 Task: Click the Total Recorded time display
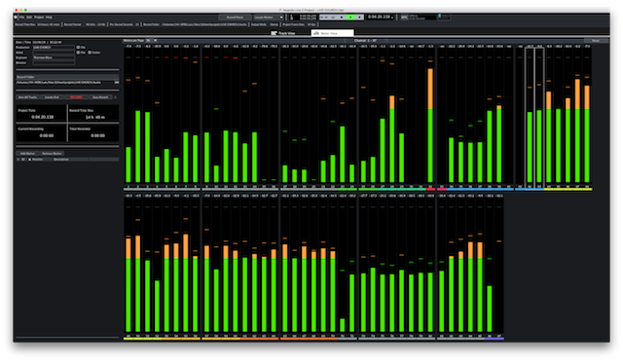[93, 132]
